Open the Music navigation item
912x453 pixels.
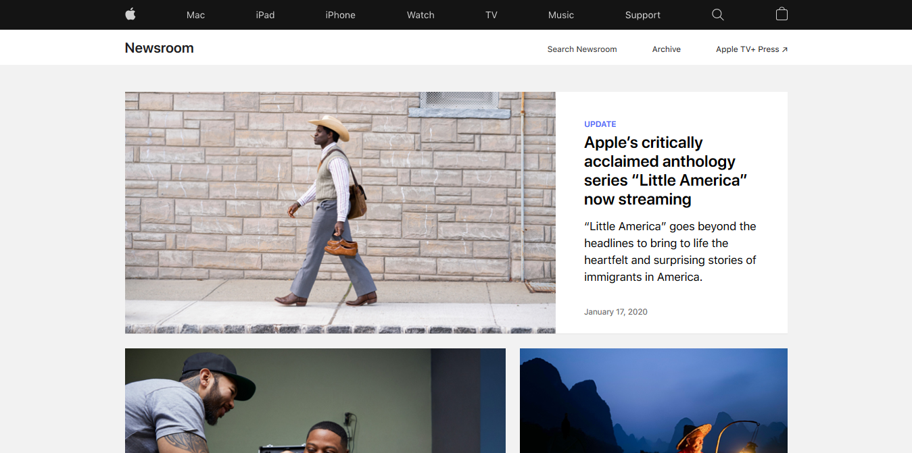pyautogui.click(x=561, y=15)
